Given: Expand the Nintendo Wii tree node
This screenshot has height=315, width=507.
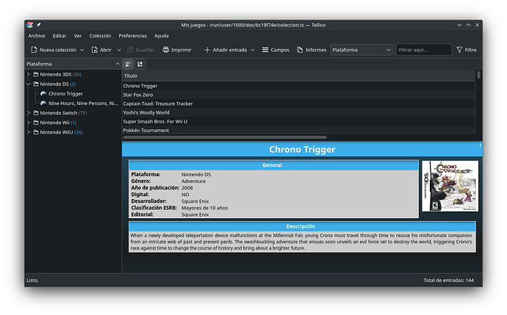Looking at the screenshot, I should (29, 123).
